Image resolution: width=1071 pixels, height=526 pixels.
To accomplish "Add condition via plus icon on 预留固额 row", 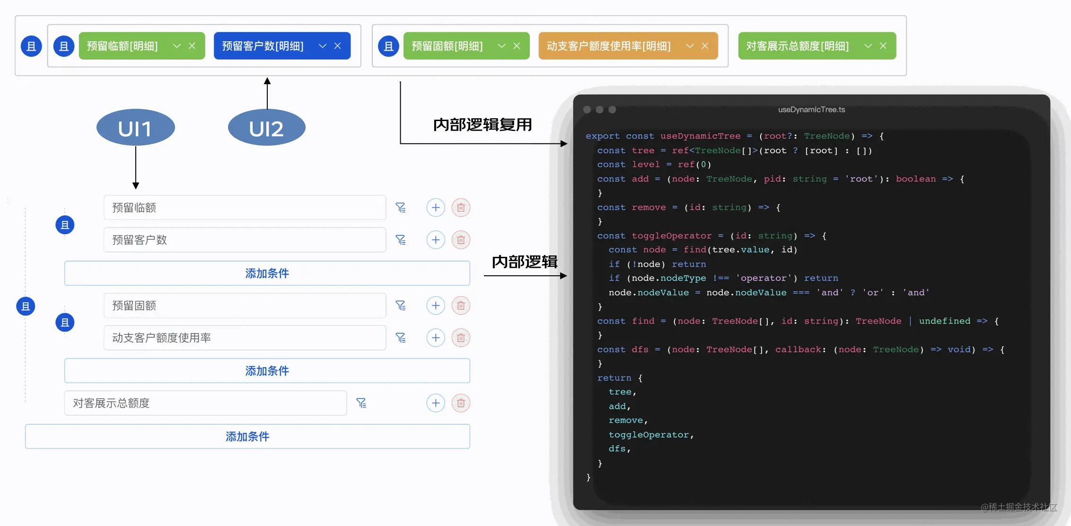I will click(x=436, y=306).
